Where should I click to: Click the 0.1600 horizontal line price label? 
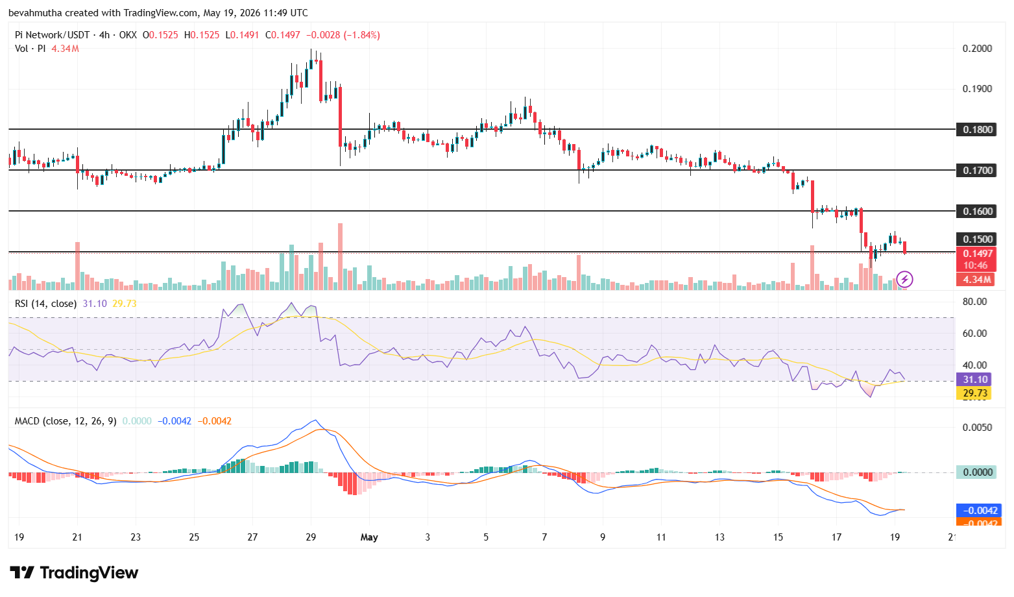[977, 211]
